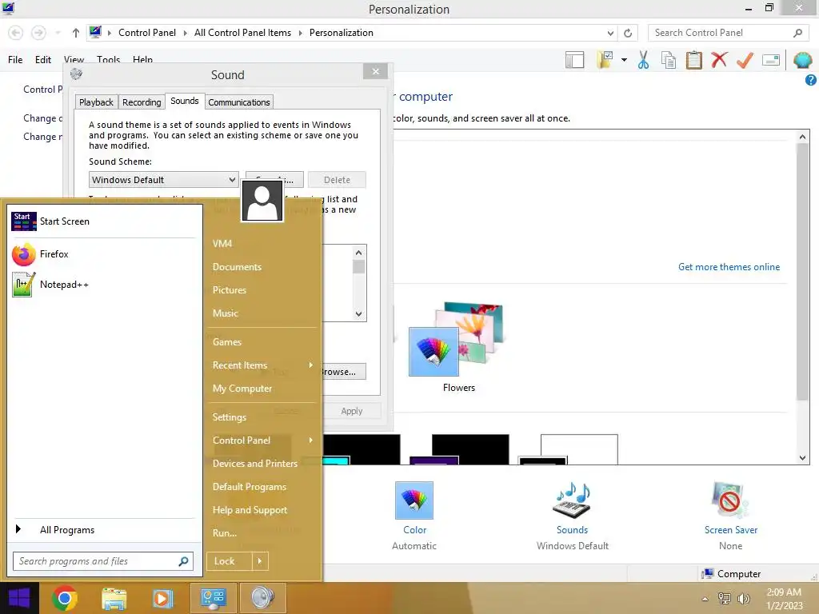This screenshot has height=614, width=819.
Task: Open Settings from the Start menu
Action: click(230, 417)
